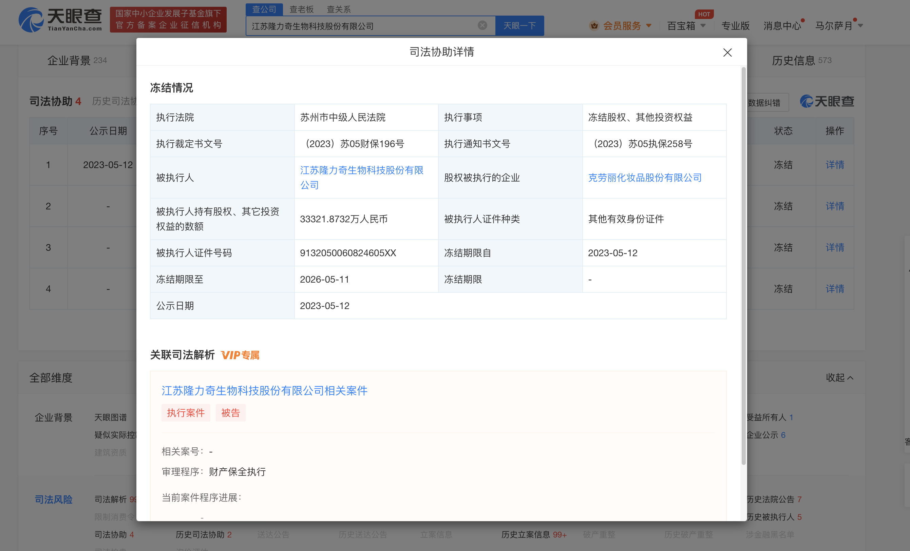The image size is (910, 551).
Task: Switch to the 查老板 tab
Action: [301, 9]
